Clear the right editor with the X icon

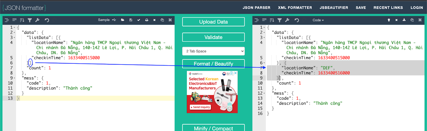[396, 20]
